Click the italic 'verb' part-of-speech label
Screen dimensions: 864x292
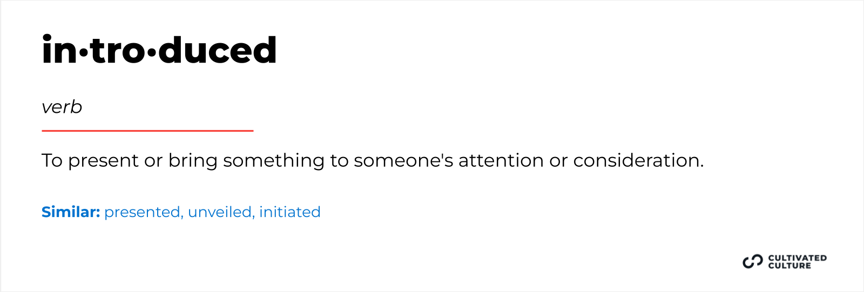pyautogui.click(x=62, y=107)
